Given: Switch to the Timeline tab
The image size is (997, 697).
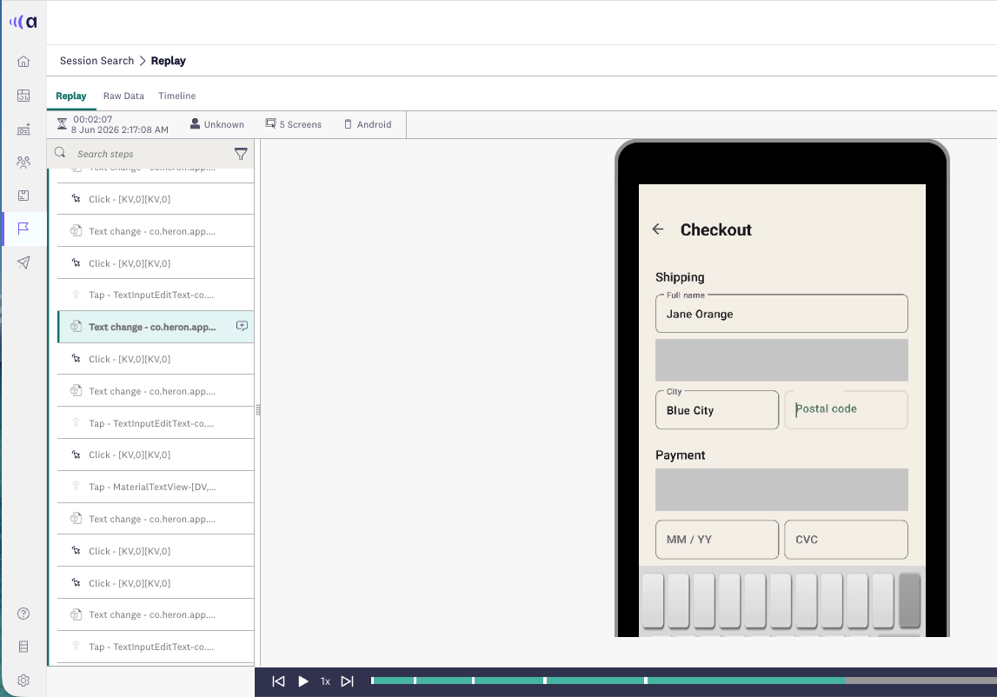Looking at the screenshot, I should (176, 96).
